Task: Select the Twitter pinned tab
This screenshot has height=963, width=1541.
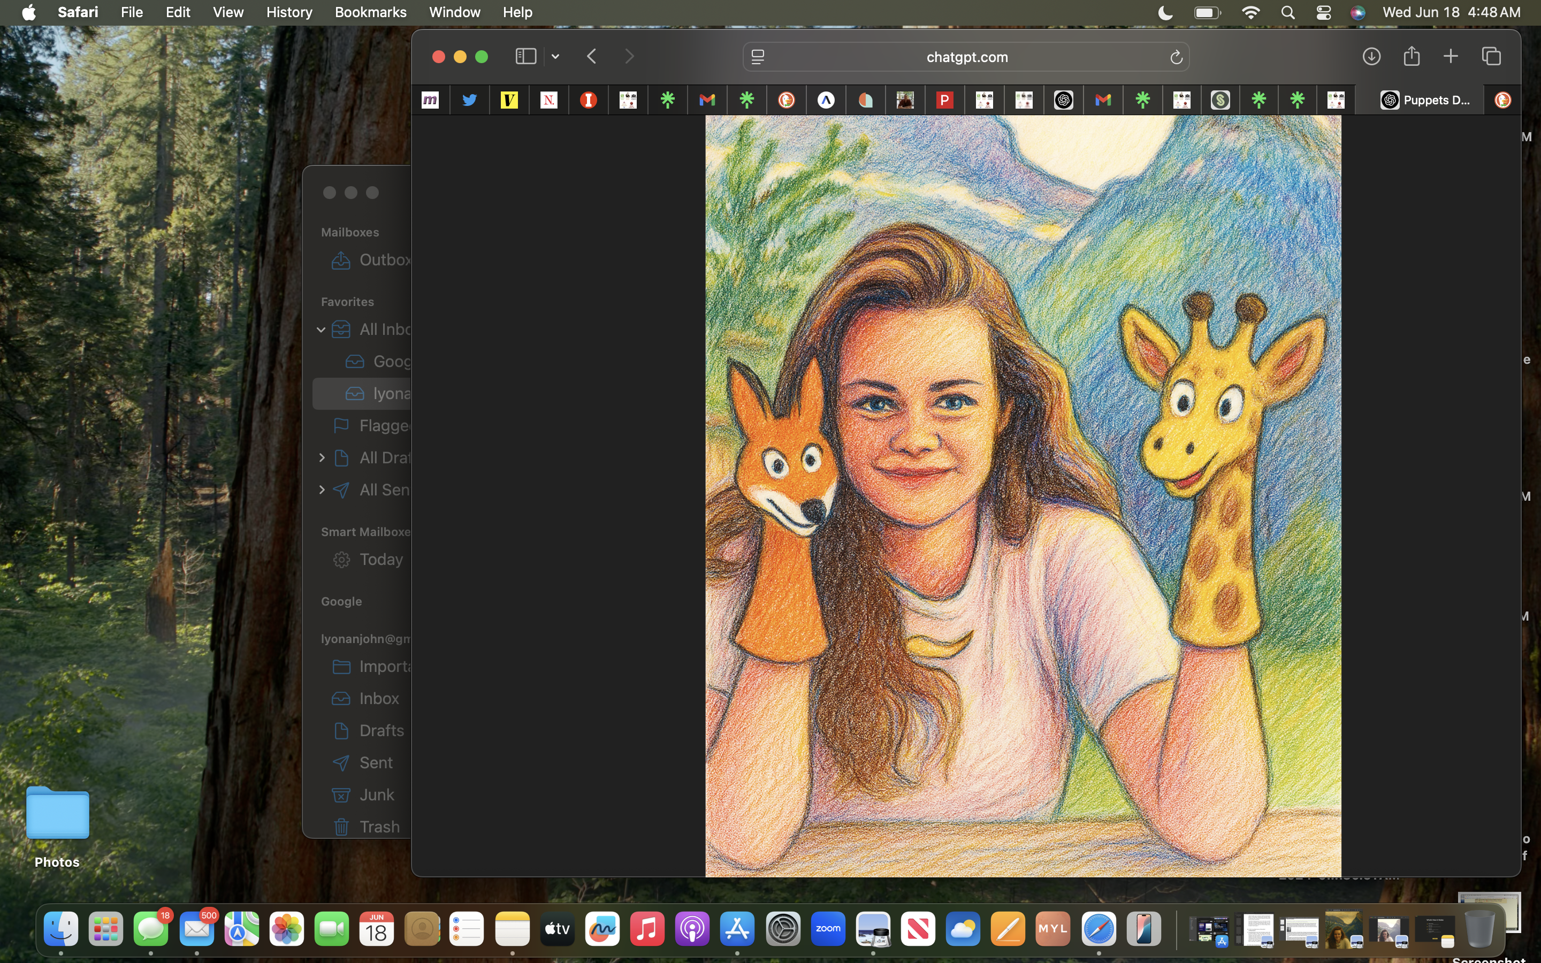Action: 469,100
